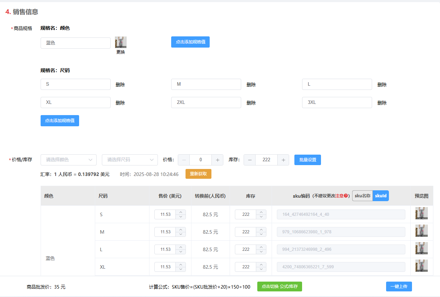440x297 pixels.
Task: Click the 3XL size input field
Action: point(337,102)
